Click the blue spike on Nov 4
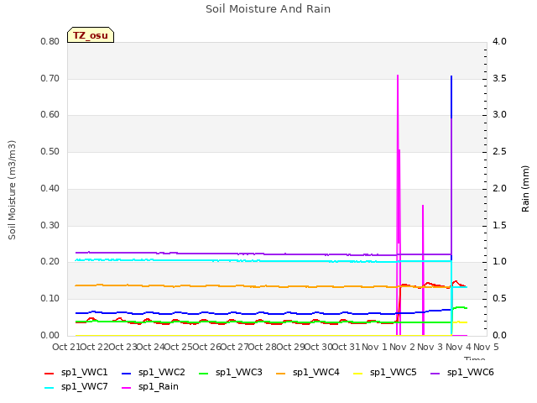Image resolution: width=537 pixels, height=403 pixels. pos(451,97)
